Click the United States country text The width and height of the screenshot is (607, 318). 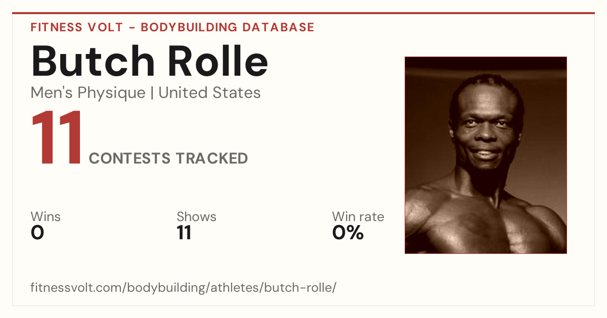click(x=209, y=93)
